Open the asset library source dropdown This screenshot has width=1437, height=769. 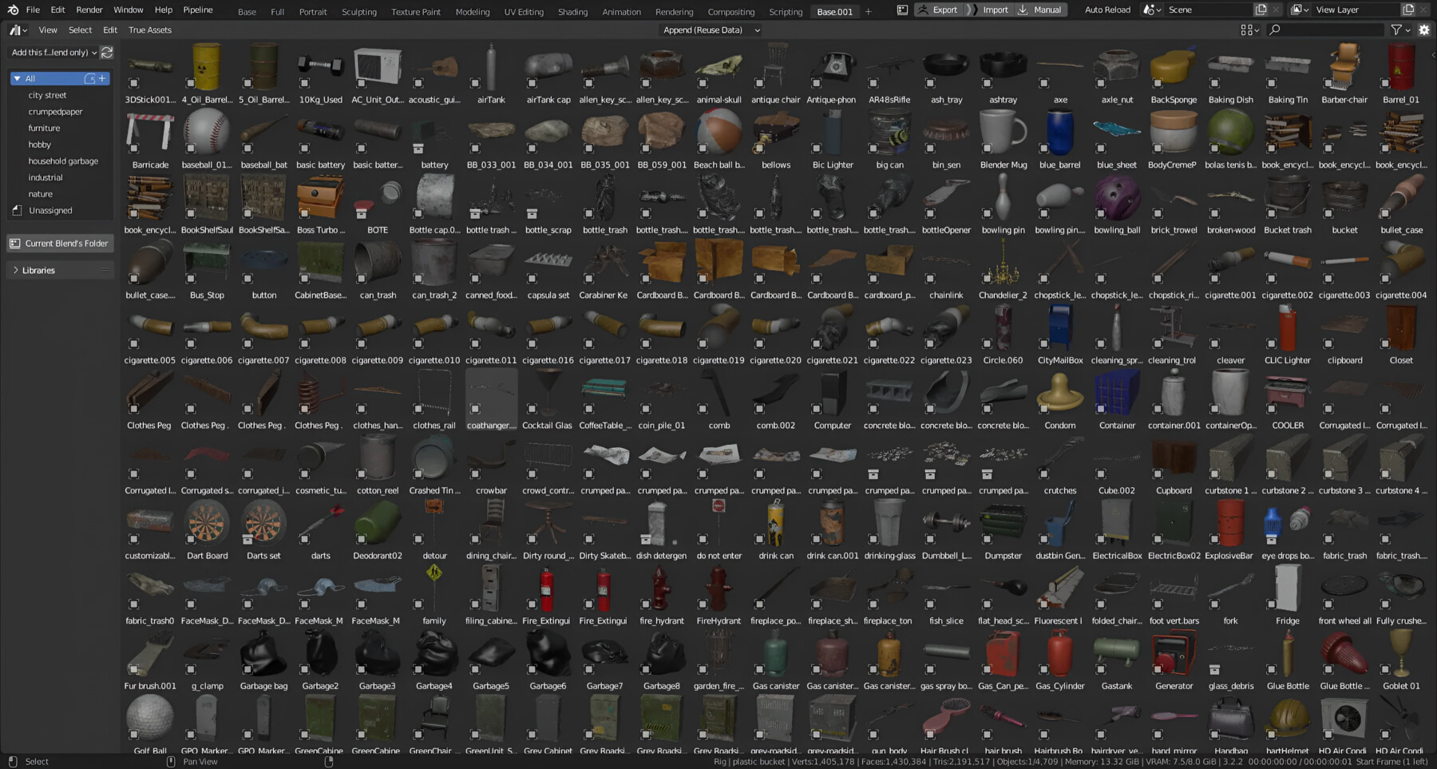click(53, 53)
